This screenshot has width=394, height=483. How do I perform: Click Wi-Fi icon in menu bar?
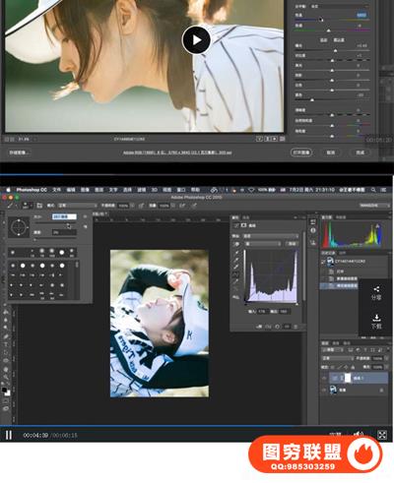coord(251,190)
